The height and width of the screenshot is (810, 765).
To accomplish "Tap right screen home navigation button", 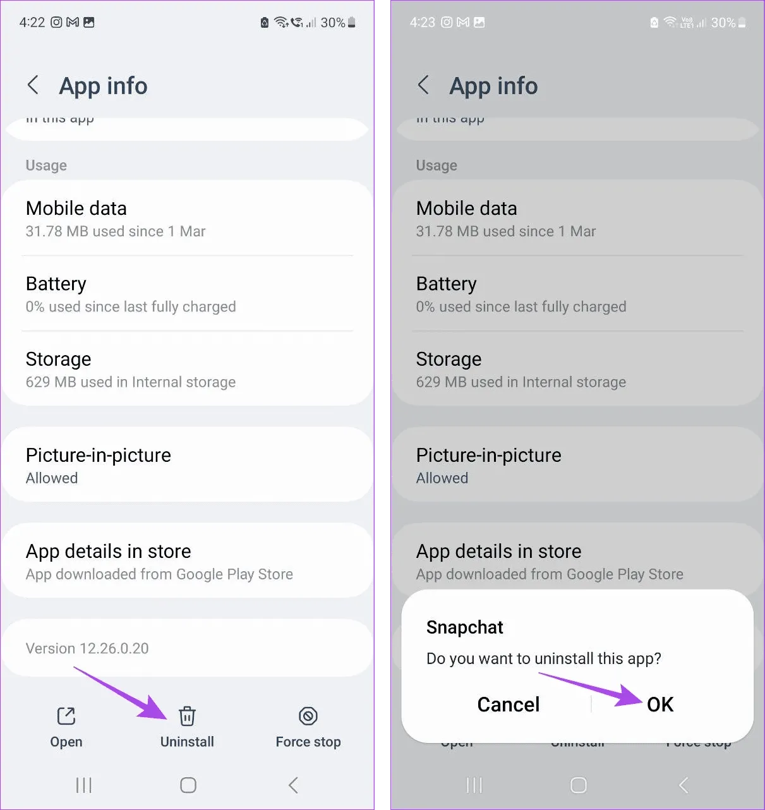I will point(579,785).
